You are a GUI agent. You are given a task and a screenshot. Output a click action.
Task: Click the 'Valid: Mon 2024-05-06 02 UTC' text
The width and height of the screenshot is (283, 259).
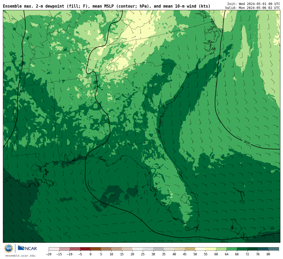pyautogui.click(x=253, y=8)
